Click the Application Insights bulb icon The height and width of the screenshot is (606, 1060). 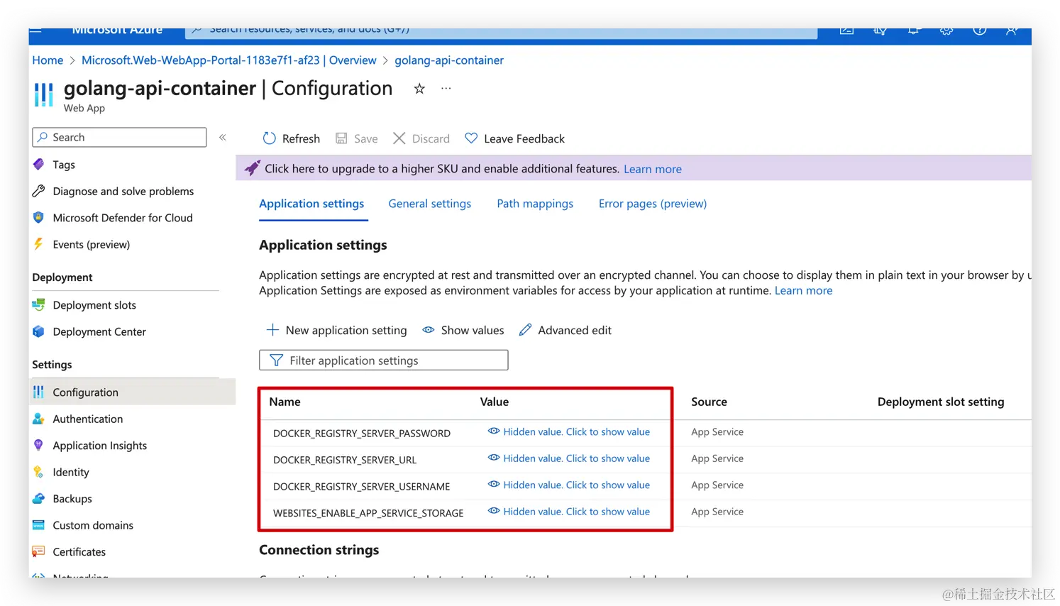[x=38, y=445]
